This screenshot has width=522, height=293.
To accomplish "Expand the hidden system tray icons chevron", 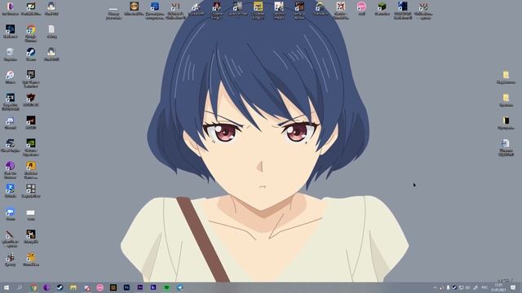I will [435, 287].
